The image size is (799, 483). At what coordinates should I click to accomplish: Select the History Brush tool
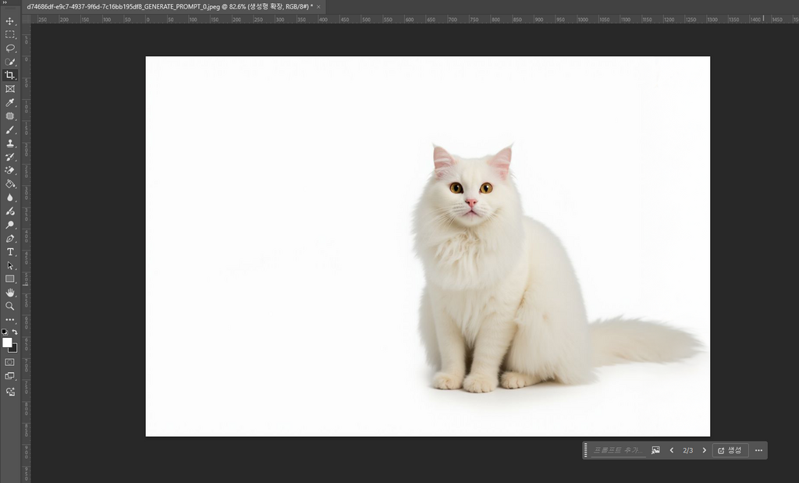click(9, 157)
